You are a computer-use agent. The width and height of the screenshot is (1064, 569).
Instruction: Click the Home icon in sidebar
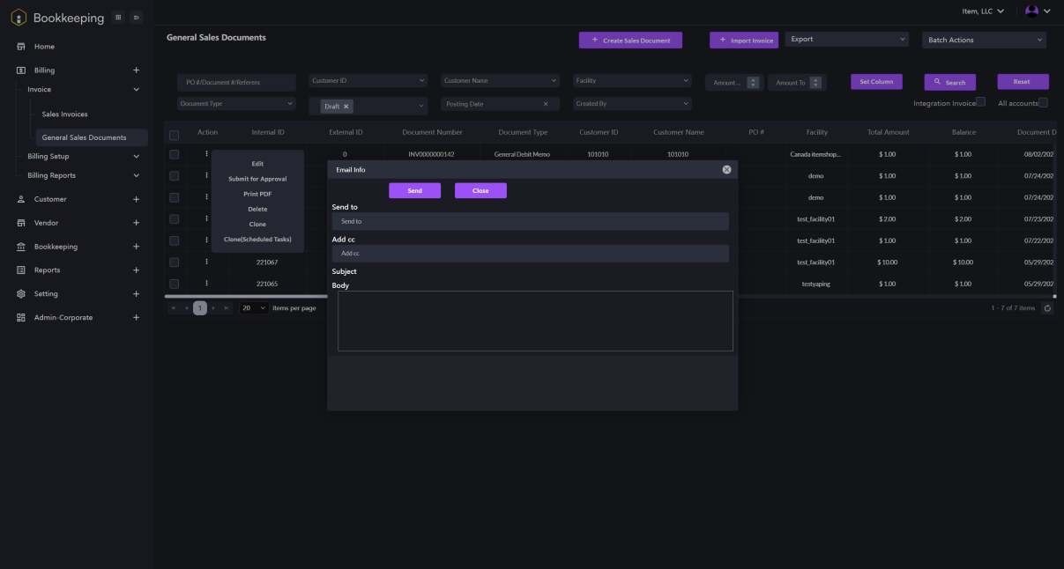(x=21, y=47)
